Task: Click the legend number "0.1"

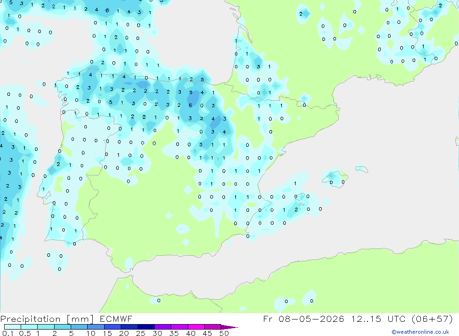Action: [x=8, y=333]
